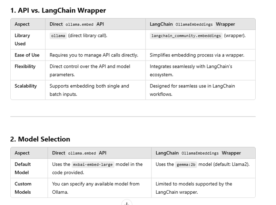Image resolution: width=276 pixels, height=205 pixels.
Task: Click 'ollama.embed' code in Model Selection header
Action: point(82,153)
